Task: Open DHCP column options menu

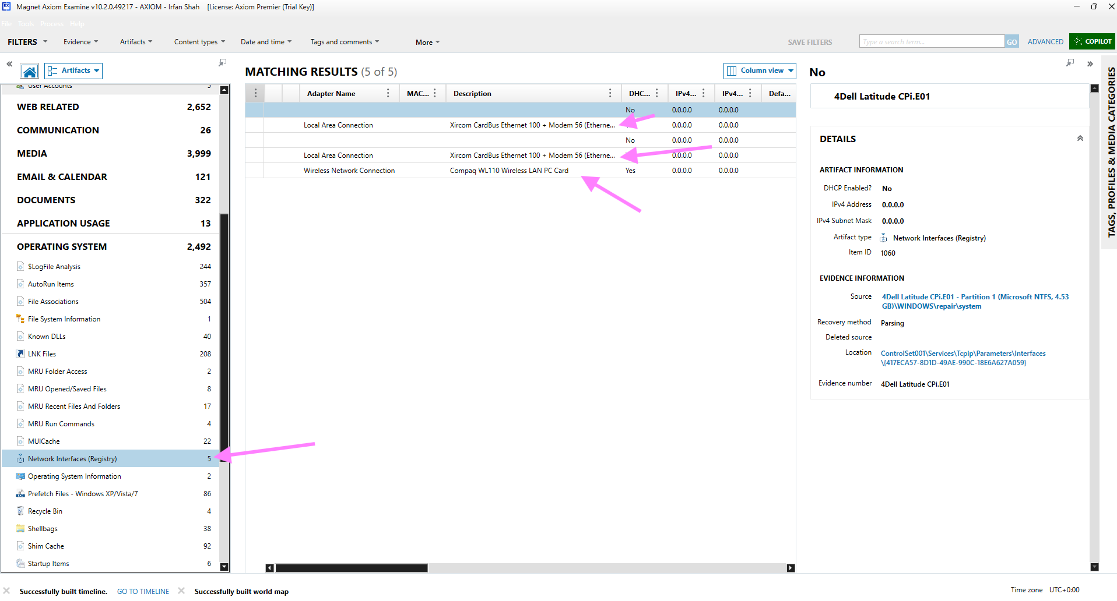Action: 657,93
